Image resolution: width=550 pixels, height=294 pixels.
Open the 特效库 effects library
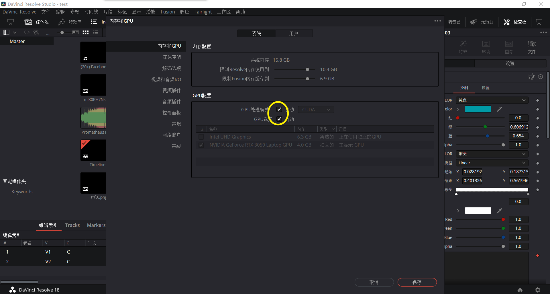pyautogui.click(x=62, y=22)
